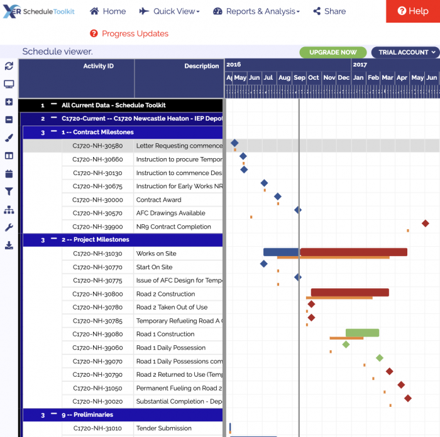440x437 pixels.
Task: Click 'Road 1 Daily Possession' description
Action: [x=171, y=348]
